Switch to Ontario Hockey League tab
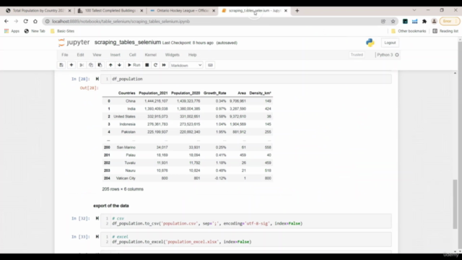 pos(183,11)
